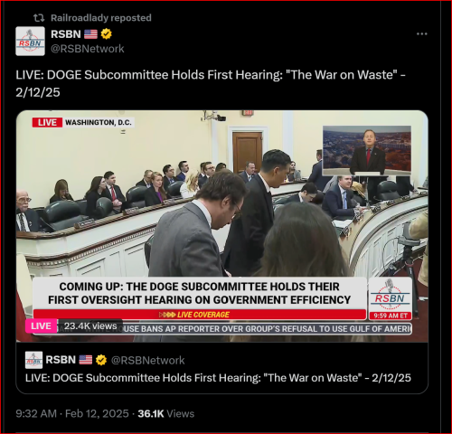The height and width of the screenshot is (434, 452).
Task: Click the 36.1K Views counter
Action: (x=166, y=413)
